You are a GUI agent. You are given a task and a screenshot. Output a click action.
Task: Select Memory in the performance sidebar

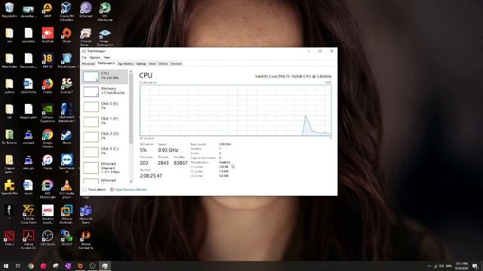105,91
